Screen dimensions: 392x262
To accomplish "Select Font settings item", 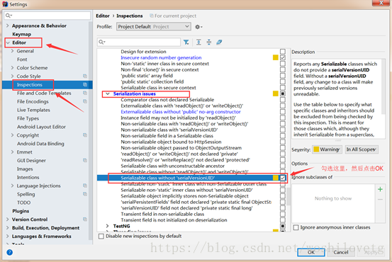I will (22, 59).
